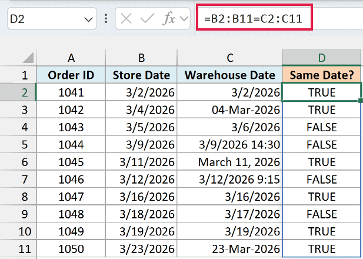This screenshot has height=259, width=363.
Task: Click Store Date cell 3/4/2026
Action: [x=141, y=109]
